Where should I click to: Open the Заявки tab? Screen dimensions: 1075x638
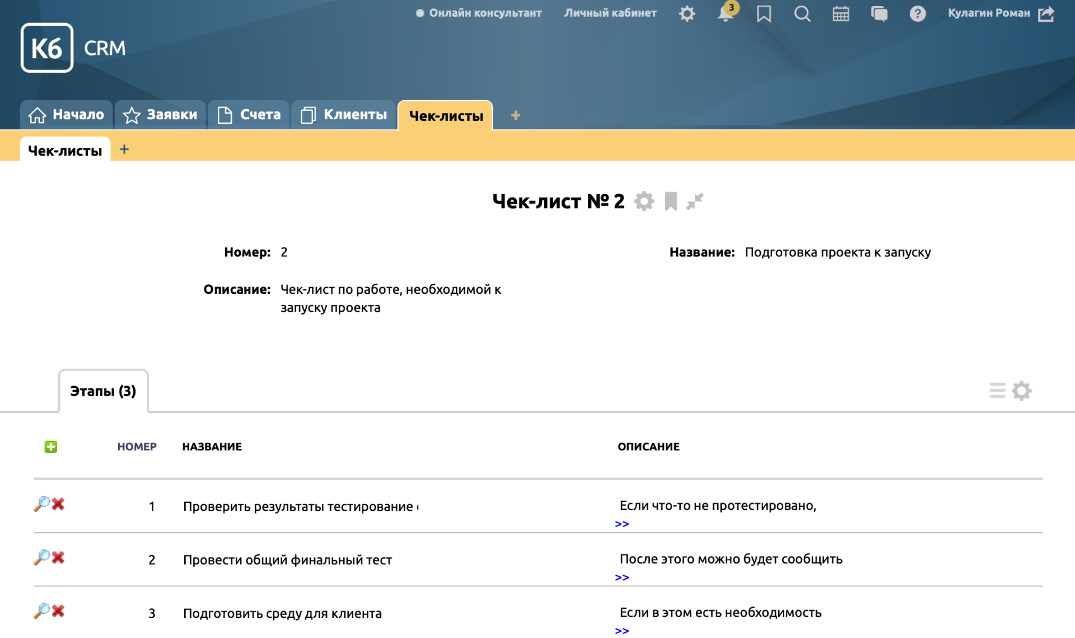pos(161,115)
